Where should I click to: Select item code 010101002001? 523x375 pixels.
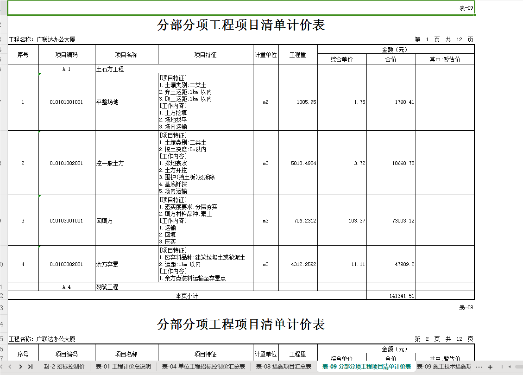point(66,163)
